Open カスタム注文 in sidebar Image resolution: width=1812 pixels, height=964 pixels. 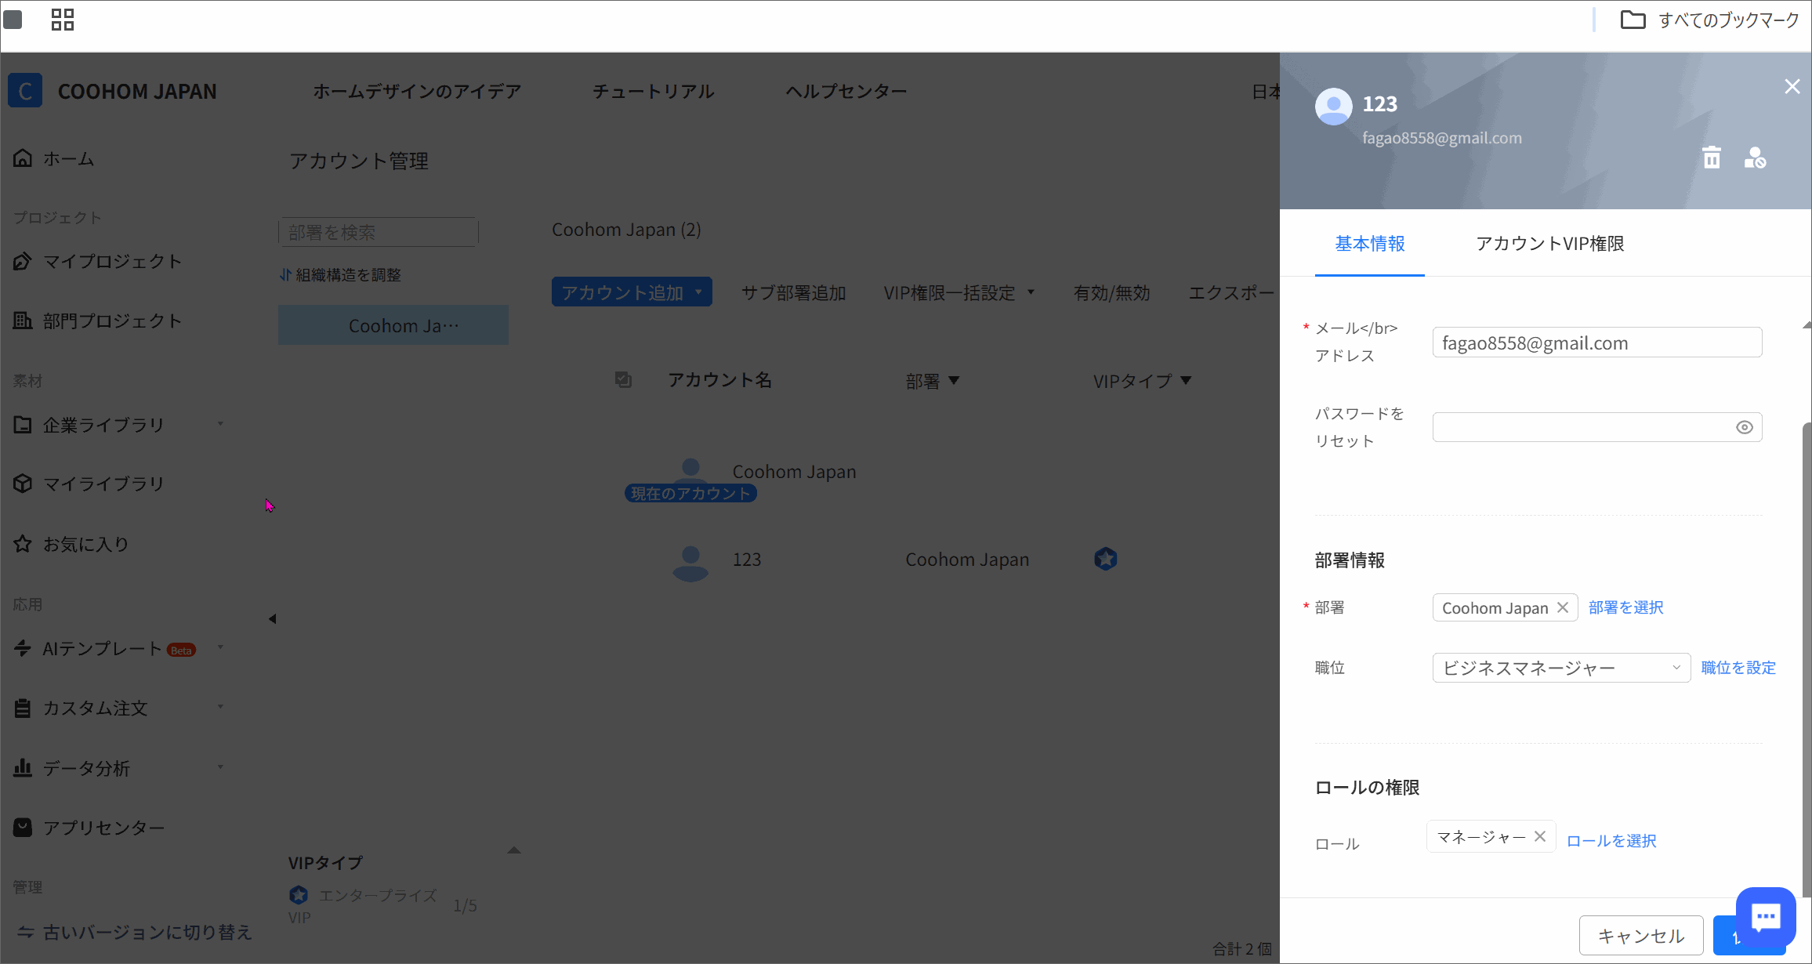point(81,708)
